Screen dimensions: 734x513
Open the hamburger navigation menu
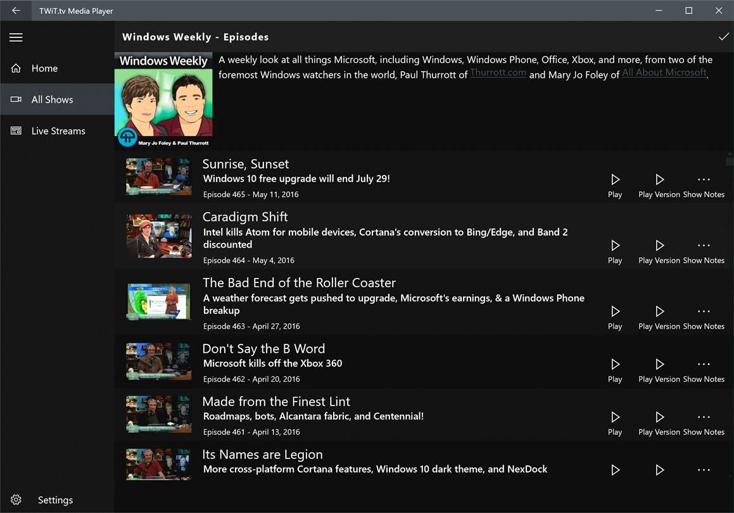(16, 37)
